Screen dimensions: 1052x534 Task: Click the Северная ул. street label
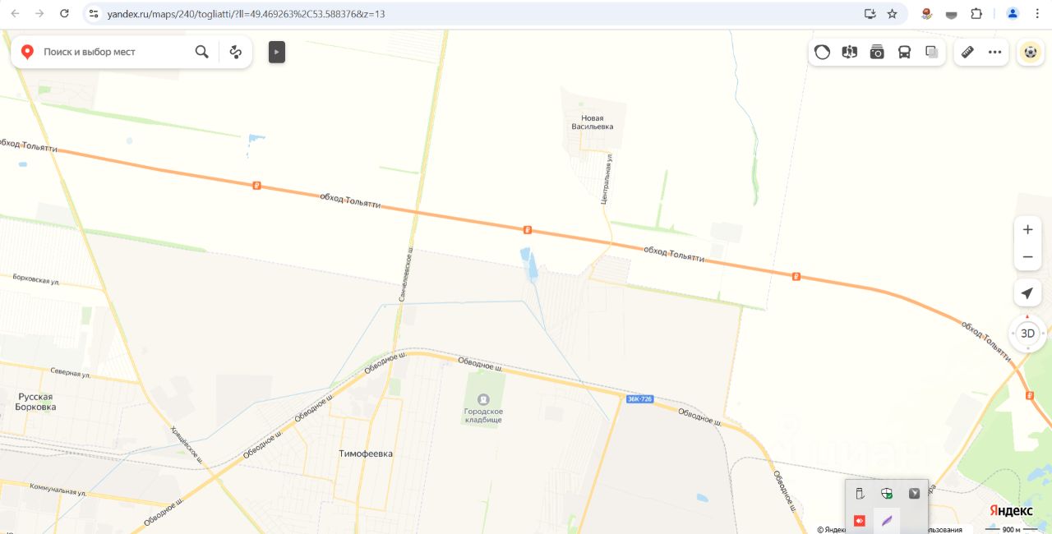70,373
